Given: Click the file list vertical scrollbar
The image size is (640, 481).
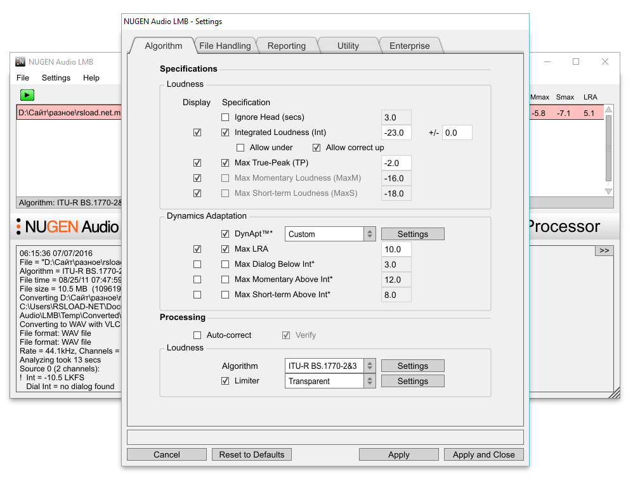Looking at the screenshot, I should tap(608, 148).
